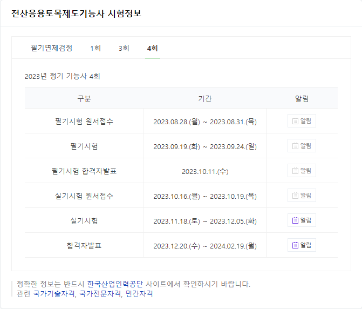The image size is (362, 309).
Task: Click purple calendar icon for 실기시험 row
Action: (x=295, y=220)
